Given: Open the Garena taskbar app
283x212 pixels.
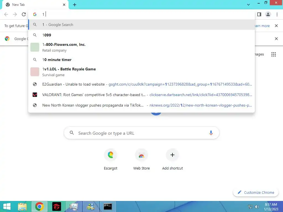Looking at the screenshot, I should pos(57,206).
